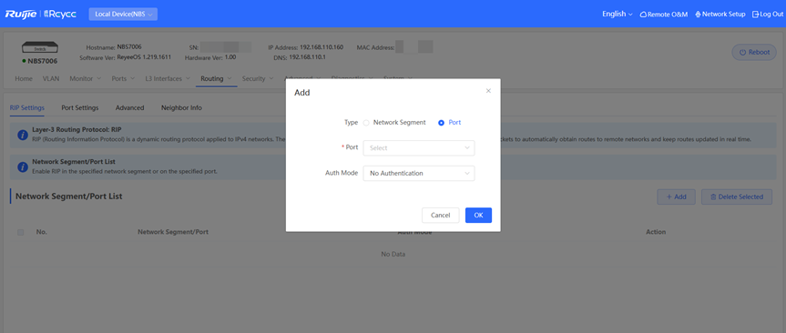Open the English language dropdown

pos(618,14)
